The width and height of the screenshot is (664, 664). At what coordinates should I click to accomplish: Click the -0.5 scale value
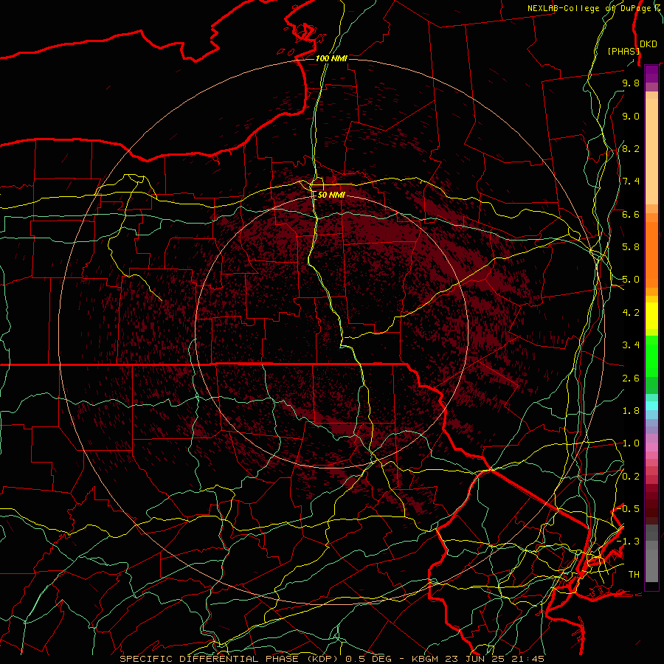pos(629,508)
